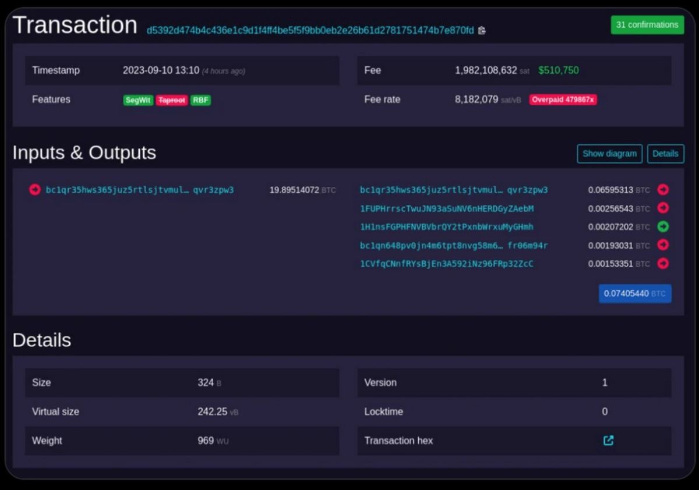Click the output amount 0.00153351 BTC
The width and height of the screenshot is (699, 490).
coord(619,264)
